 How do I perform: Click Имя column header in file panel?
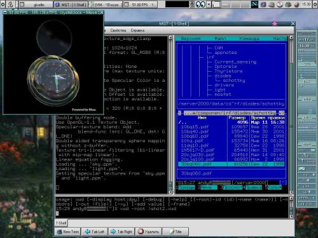[x=202, y=117]
